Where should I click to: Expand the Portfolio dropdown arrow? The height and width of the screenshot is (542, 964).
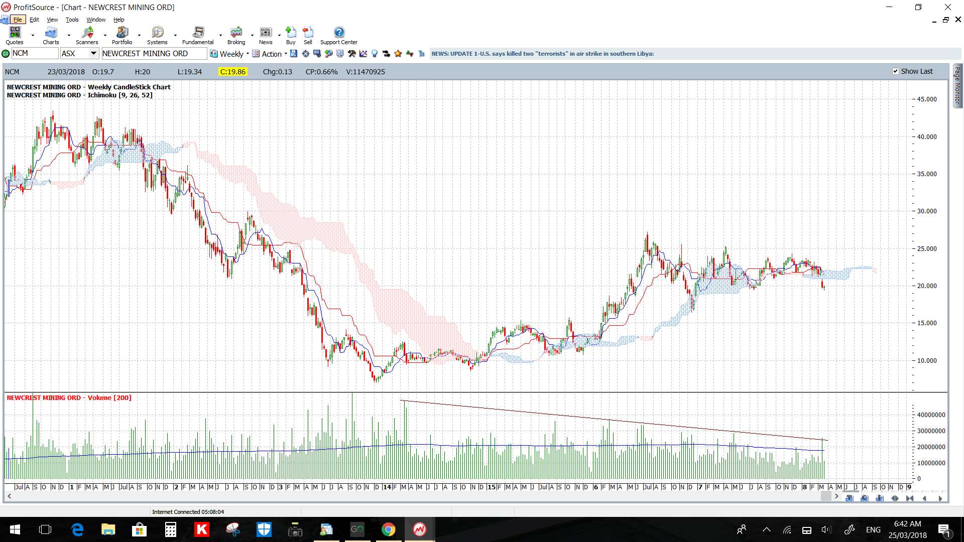139,36
